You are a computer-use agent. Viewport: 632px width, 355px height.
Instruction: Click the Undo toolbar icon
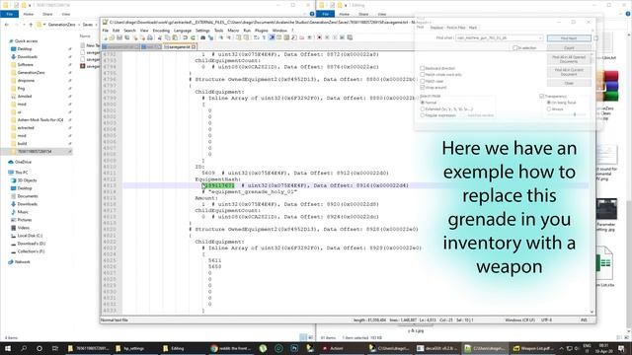(x=186, y=37)
